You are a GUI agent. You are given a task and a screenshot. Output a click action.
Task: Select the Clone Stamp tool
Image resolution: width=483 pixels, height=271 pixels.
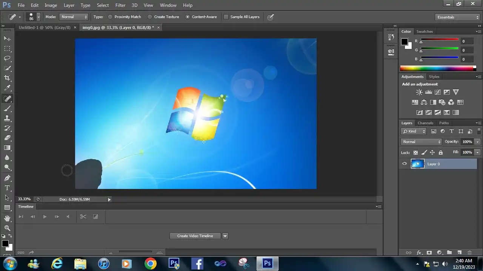coord(7,118)
